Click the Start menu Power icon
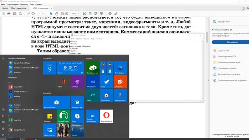249x140 pixels. coord(4,135)
